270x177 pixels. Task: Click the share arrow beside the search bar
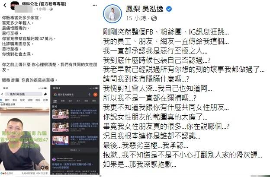(45, 94)
